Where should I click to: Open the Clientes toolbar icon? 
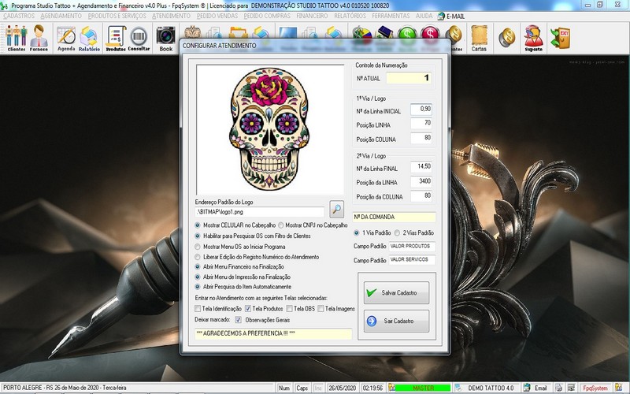(16, 37)
